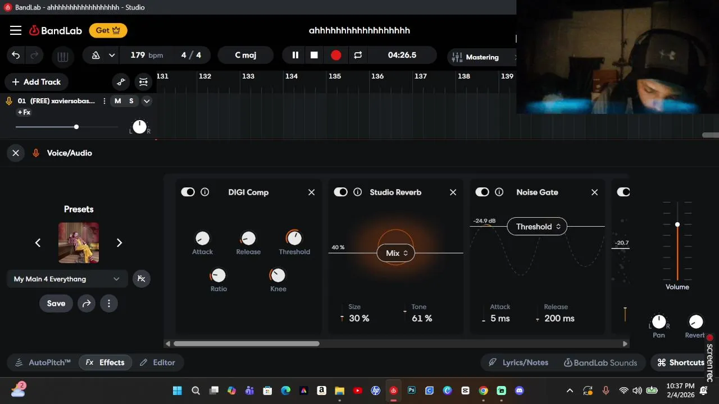The width and height of the screenshot is (719, 404).
Task: Switch to the Editor tab
Action: coord(158,362)
